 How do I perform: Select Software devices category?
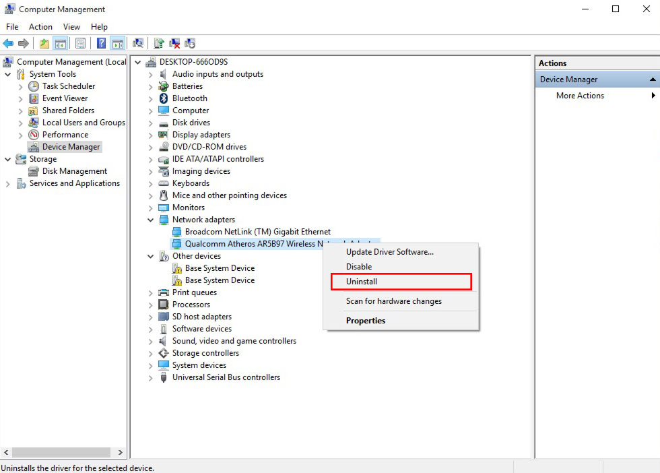coord(201,329)
